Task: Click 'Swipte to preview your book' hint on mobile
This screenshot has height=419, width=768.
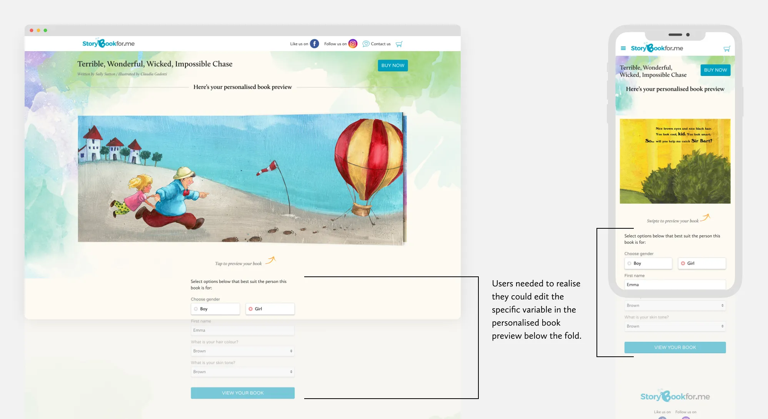Action: [673, 221]
